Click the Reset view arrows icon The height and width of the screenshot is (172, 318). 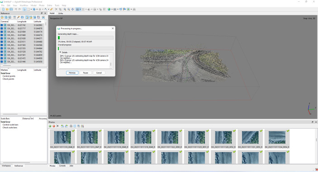click(x=72, y=9)
